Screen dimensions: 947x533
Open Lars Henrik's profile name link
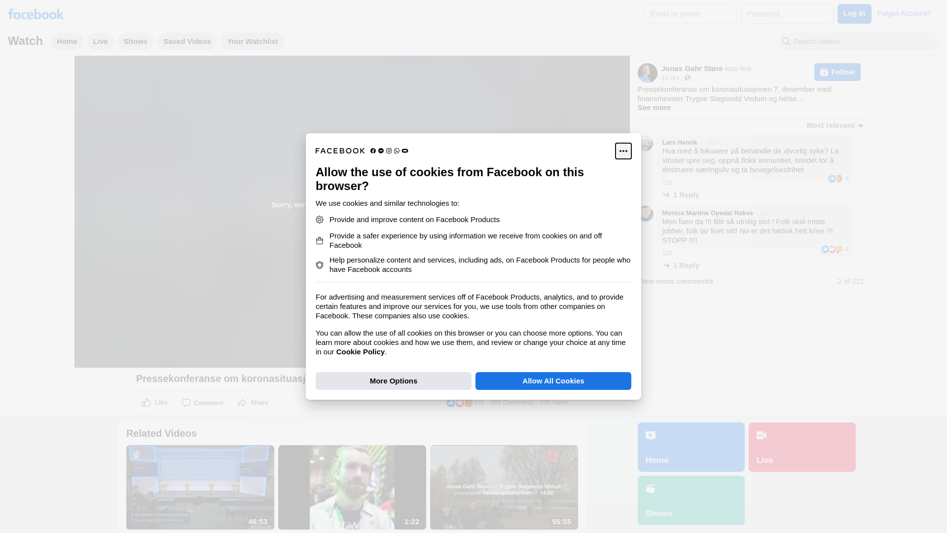pyautogui.click(x=680, y=143)
